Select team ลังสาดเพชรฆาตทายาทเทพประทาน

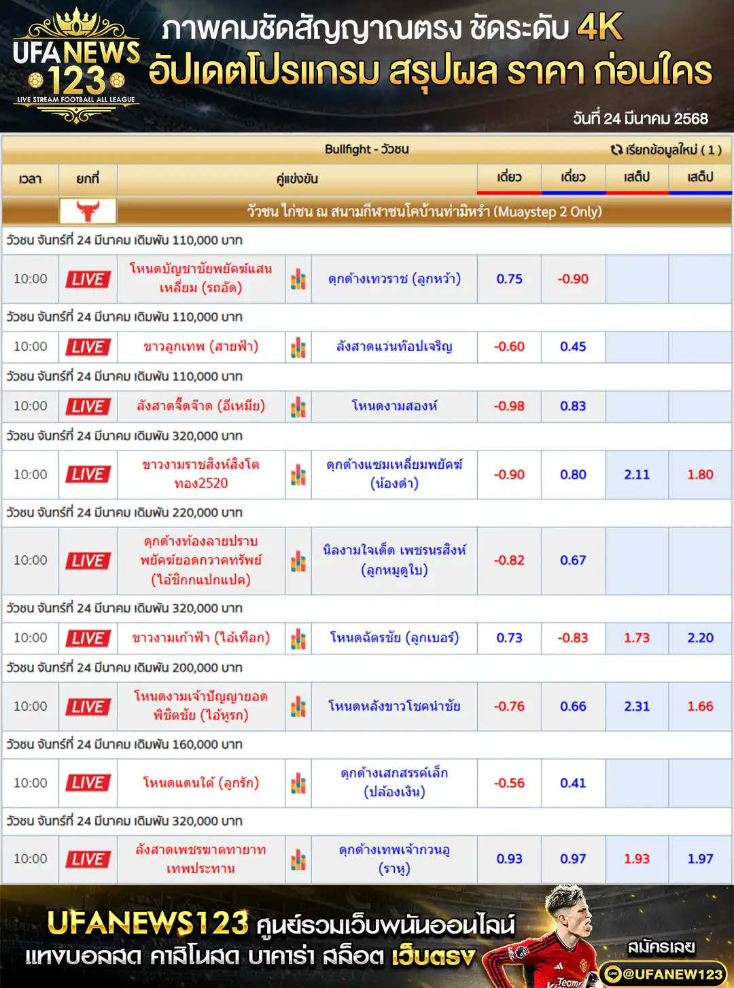[201, 859]
